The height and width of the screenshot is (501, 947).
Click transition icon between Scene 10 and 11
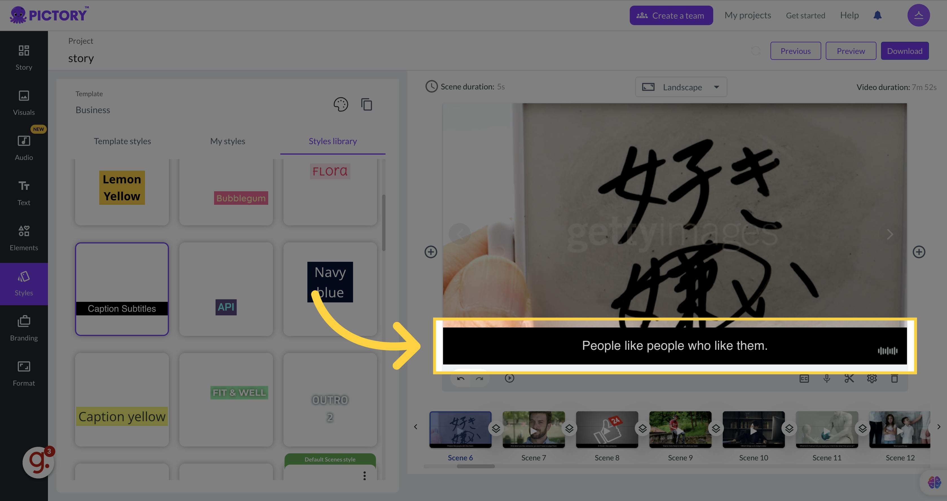[789, 429]
